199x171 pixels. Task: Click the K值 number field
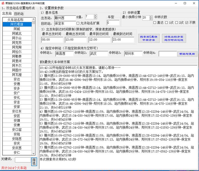pyautogui.click(x=90, y=17)
